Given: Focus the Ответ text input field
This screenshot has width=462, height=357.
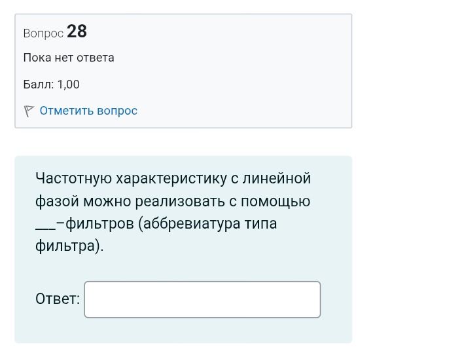Looking at the screenshot, I should click(202, 299).
